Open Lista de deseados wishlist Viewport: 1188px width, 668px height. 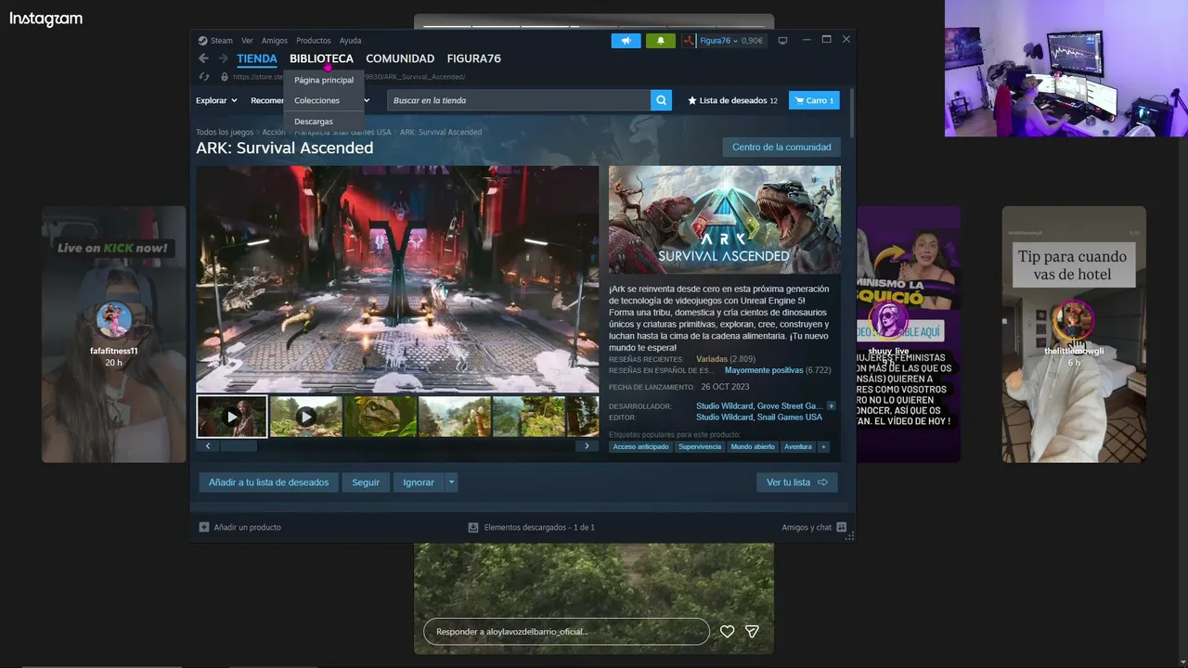(x=732, y=100)
